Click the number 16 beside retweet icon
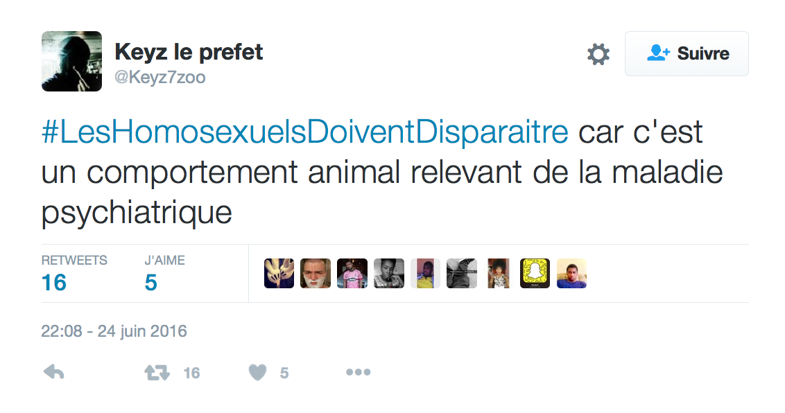785x413 pixels. [x=191, y=374]
